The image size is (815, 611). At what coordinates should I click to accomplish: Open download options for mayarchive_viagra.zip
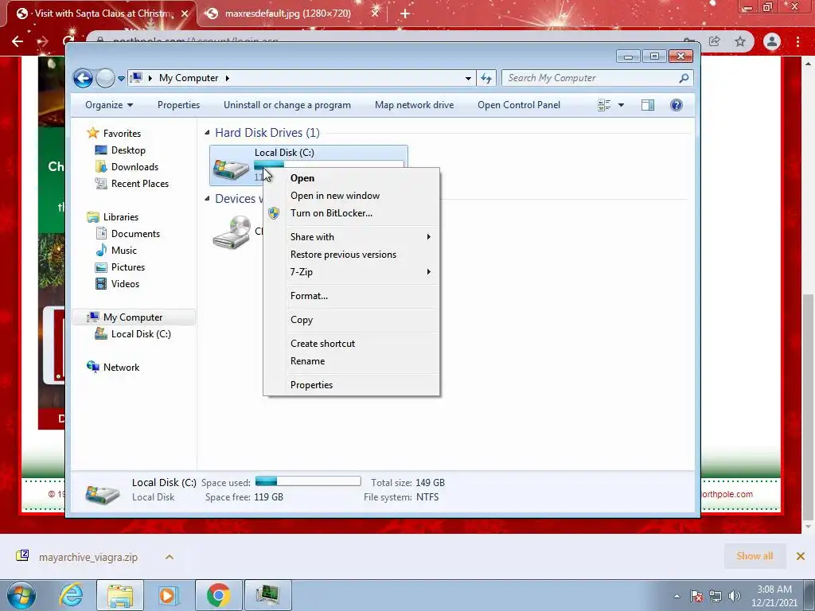pos(169,557)
